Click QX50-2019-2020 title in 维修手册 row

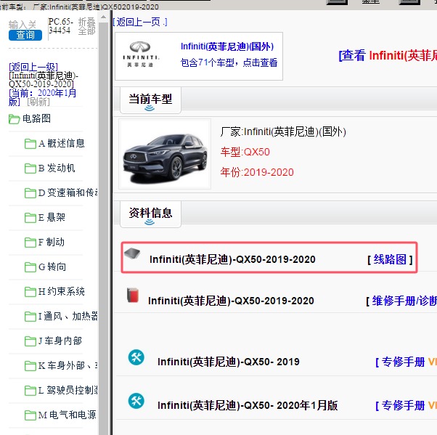[231, 301]
